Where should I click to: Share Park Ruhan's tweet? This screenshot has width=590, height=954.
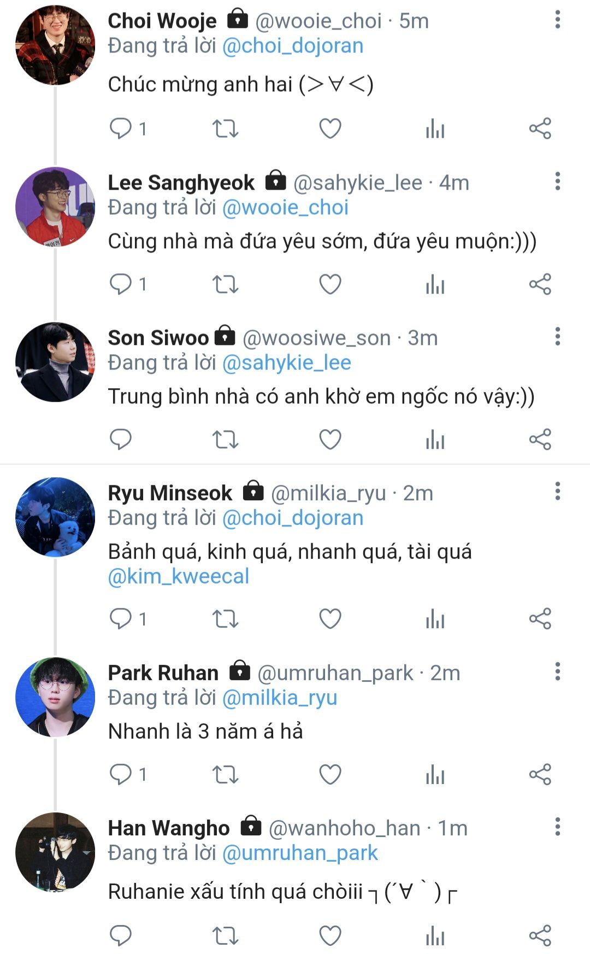(x=540, y=774)
